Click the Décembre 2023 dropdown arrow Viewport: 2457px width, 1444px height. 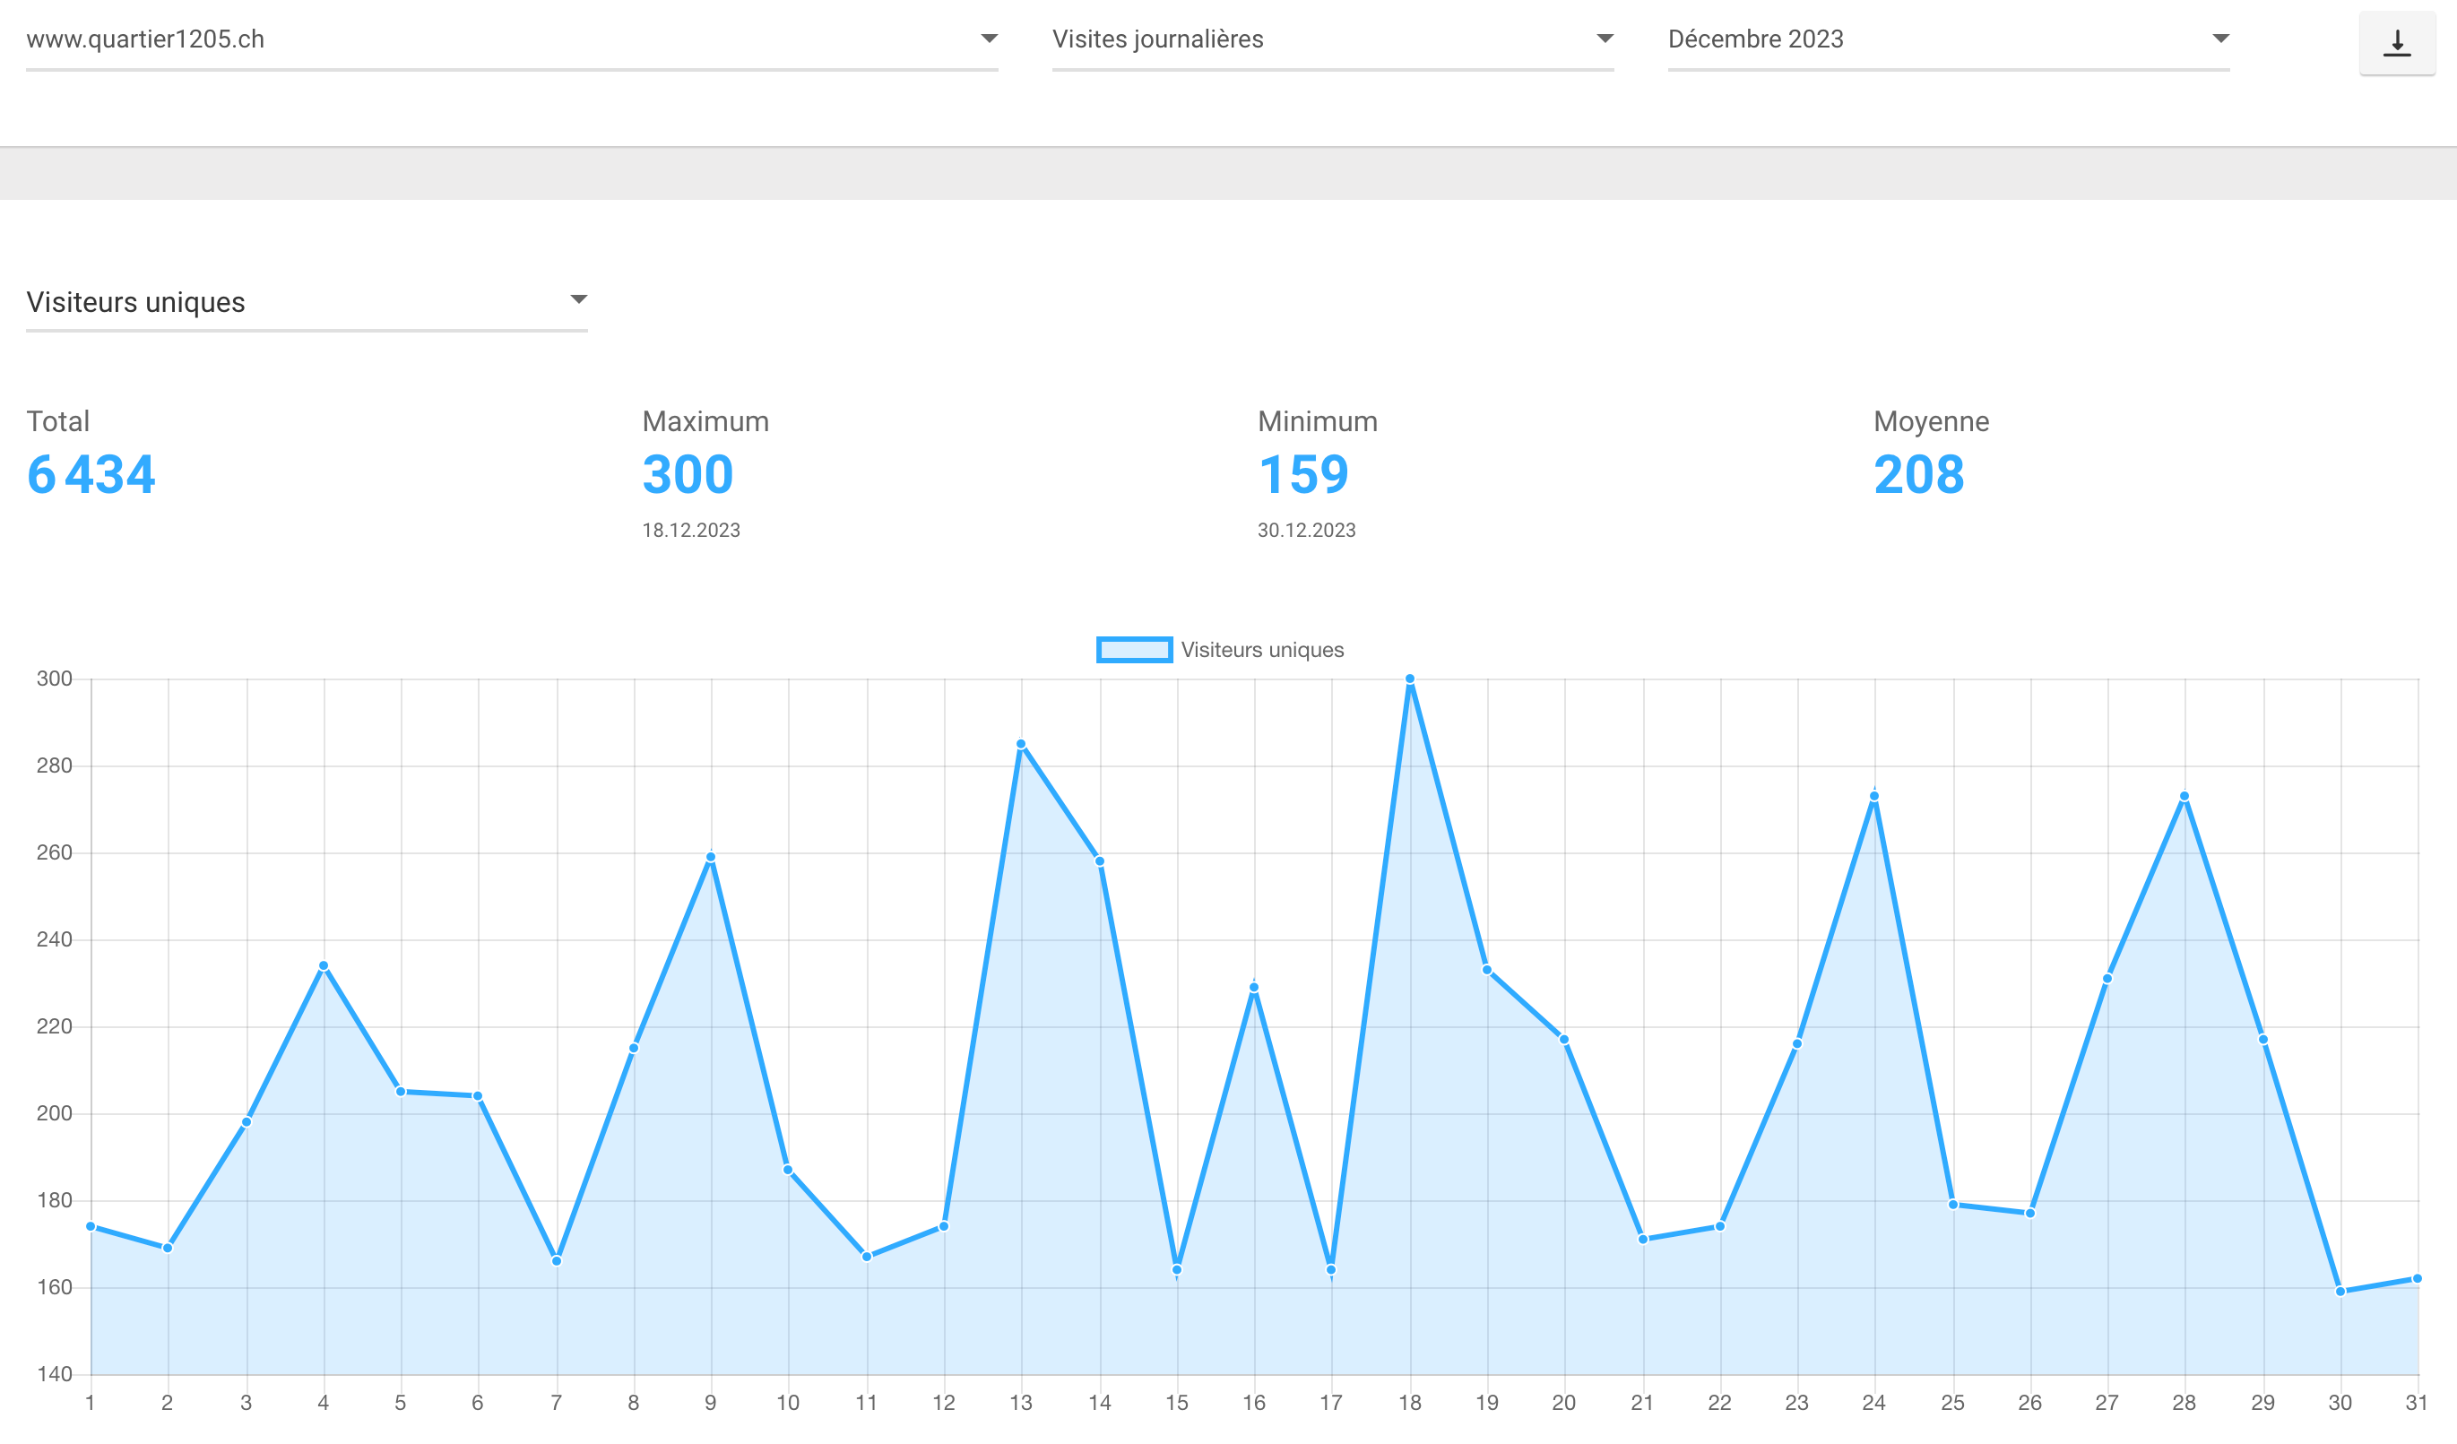click(2221, 39)
